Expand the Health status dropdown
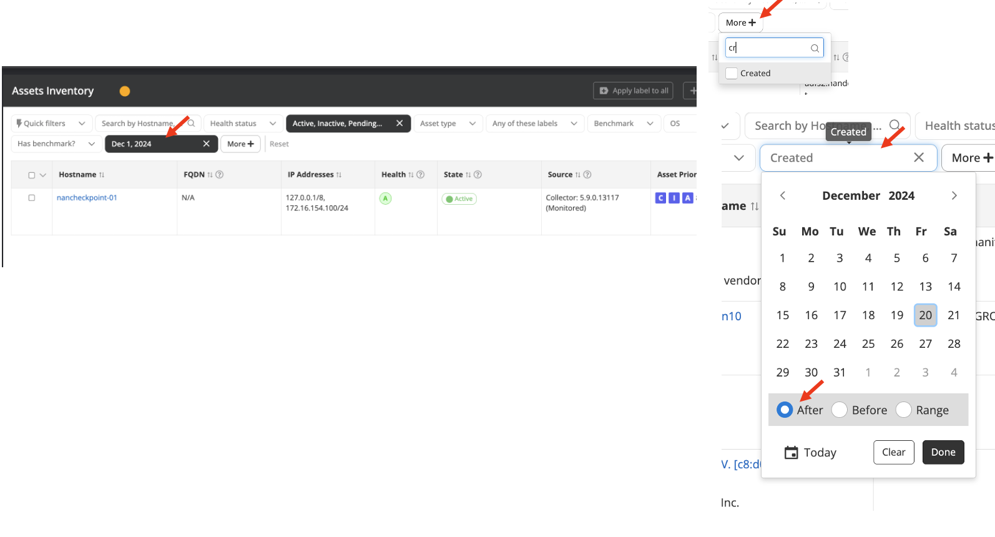The width and height of the screenshot is (995, 537). click(x=243, y=124)
